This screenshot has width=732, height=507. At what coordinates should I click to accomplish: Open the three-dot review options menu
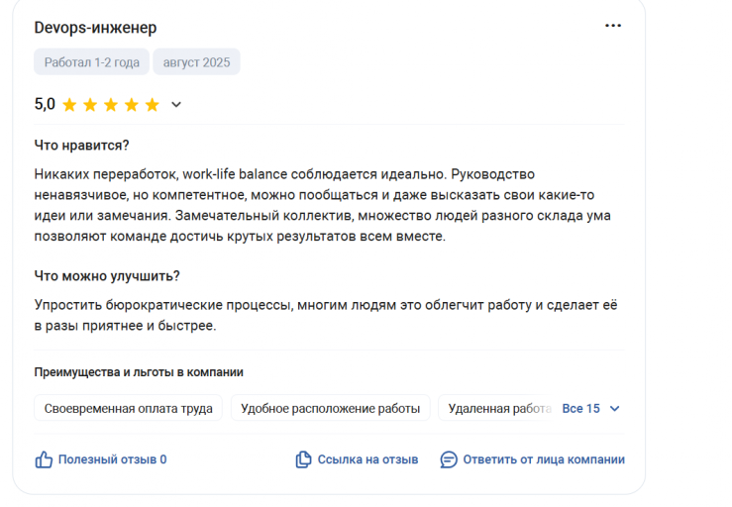click(x=613, y=26)
